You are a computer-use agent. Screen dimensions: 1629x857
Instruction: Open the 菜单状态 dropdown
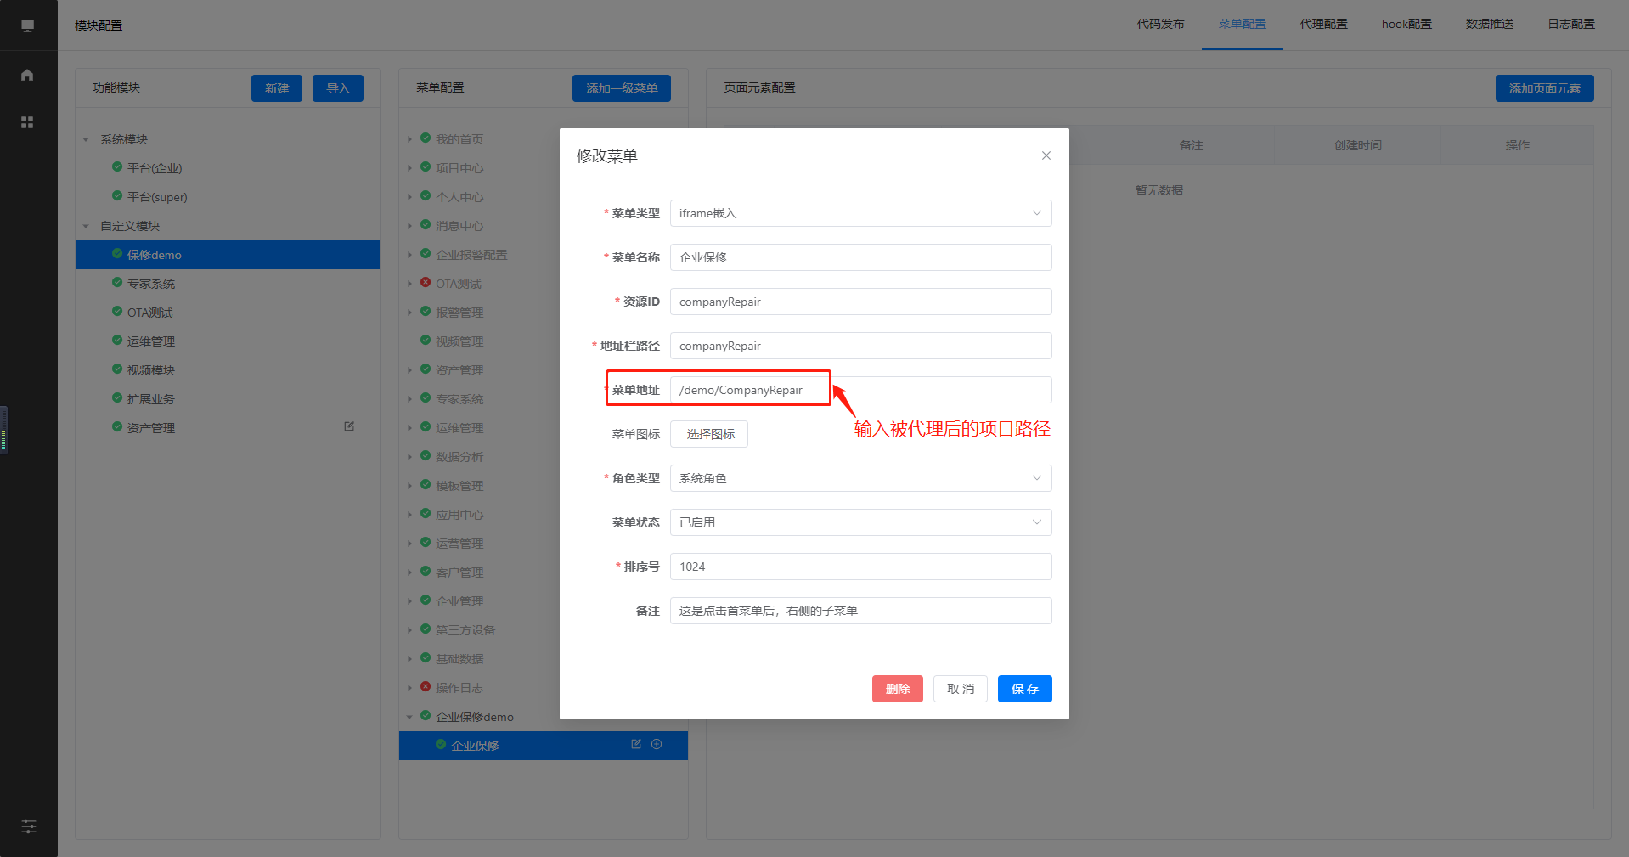pos(860,522)
